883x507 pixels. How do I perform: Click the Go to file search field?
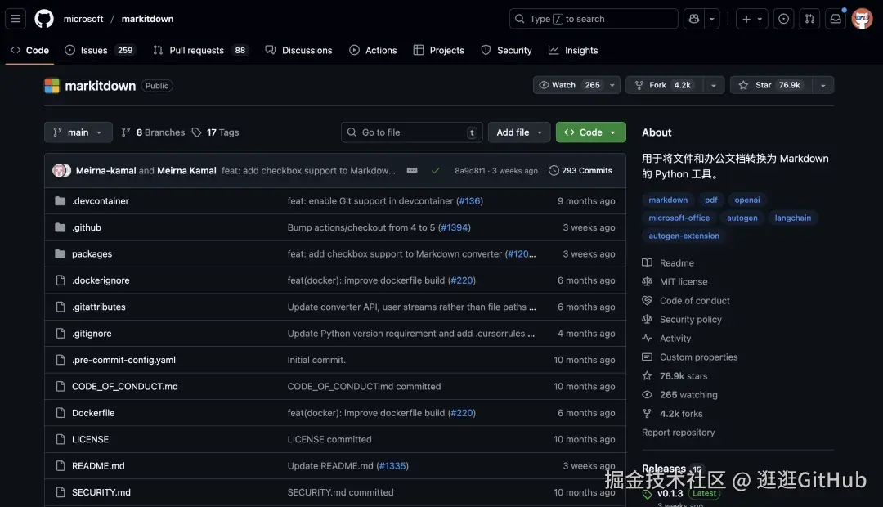pyautogui.click(x=411, y=132)
